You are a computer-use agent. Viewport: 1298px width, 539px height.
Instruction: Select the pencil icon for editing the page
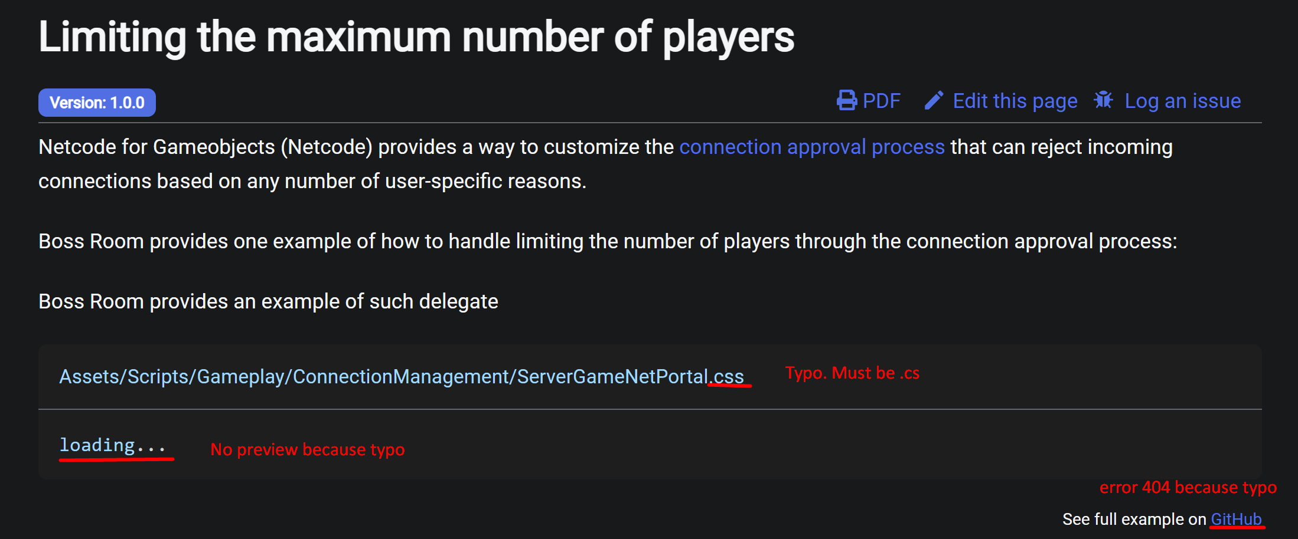tap(934, 100)
